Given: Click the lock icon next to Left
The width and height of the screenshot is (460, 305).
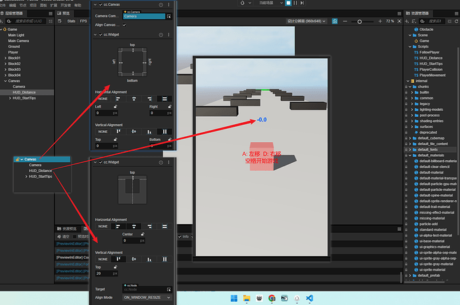Looking at the screenshot, I should [115, 107].
